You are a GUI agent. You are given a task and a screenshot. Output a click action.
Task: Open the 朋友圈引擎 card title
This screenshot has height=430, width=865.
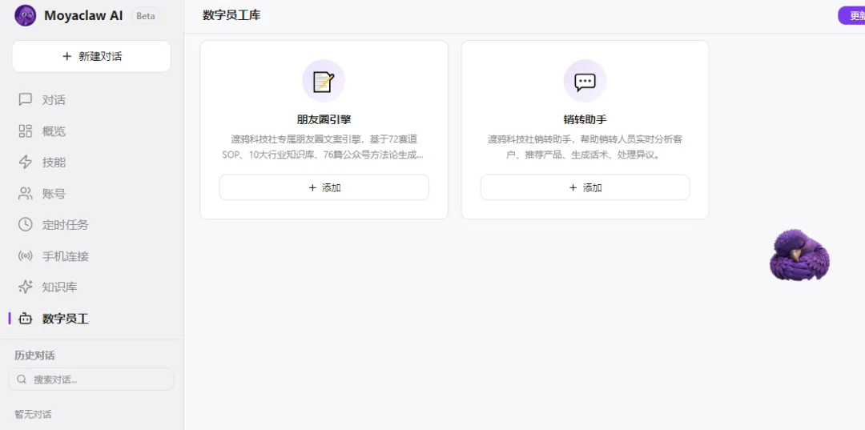click(x=324, y=119)
